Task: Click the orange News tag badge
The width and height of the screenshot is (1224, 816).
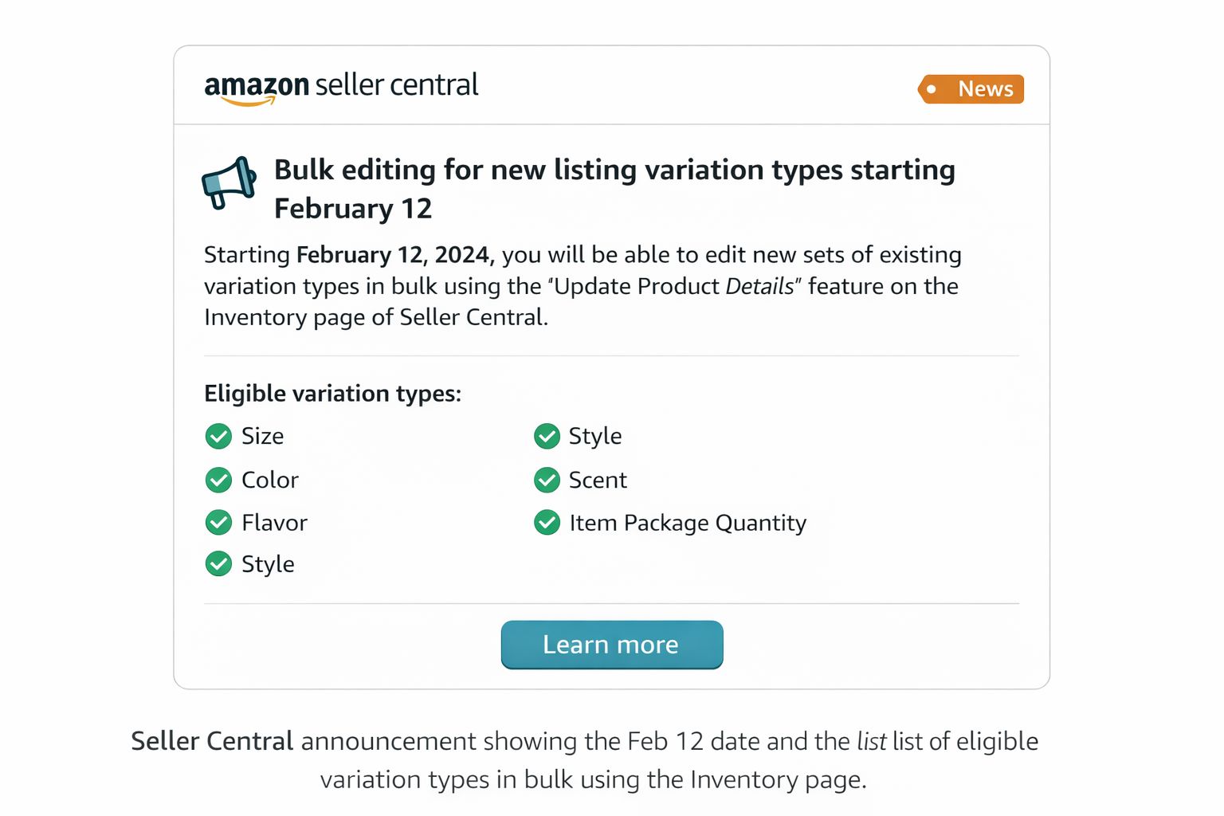Action: [x=971, y=88]
